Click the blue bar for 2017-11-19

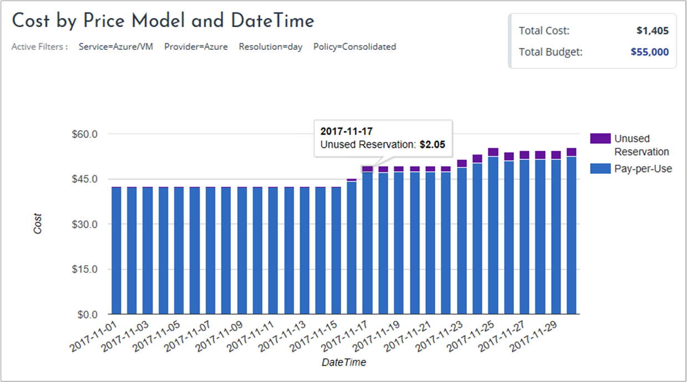click(x=399, y=243)
